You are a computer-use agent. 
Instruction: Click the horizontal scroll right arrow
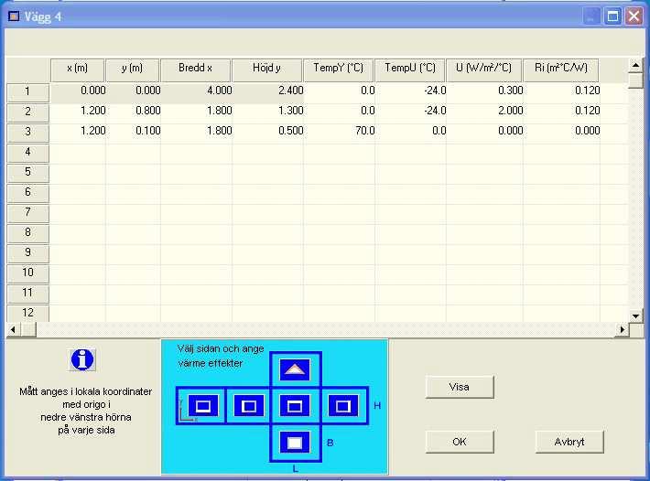click(x=623, y=330)
